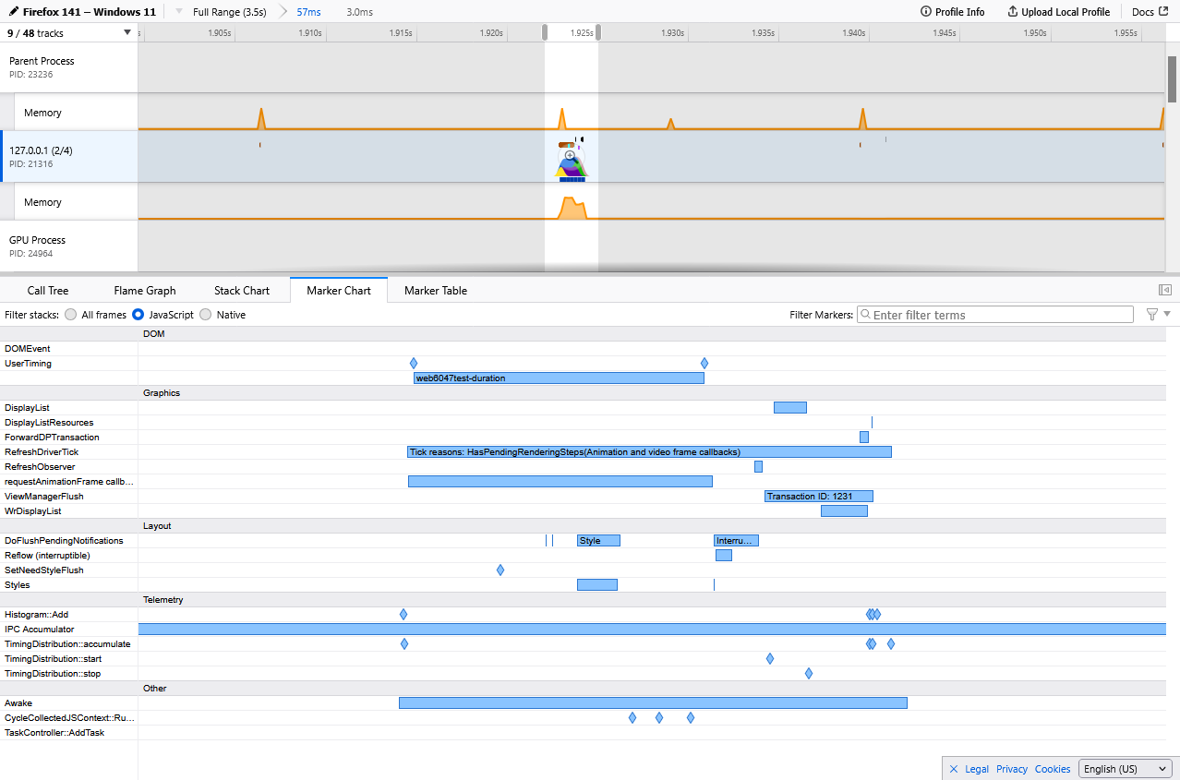Click the TimingDistribution::stop diamond marker
The width and height of the screenshot is (1180, 780).
[x=809, y=673]
